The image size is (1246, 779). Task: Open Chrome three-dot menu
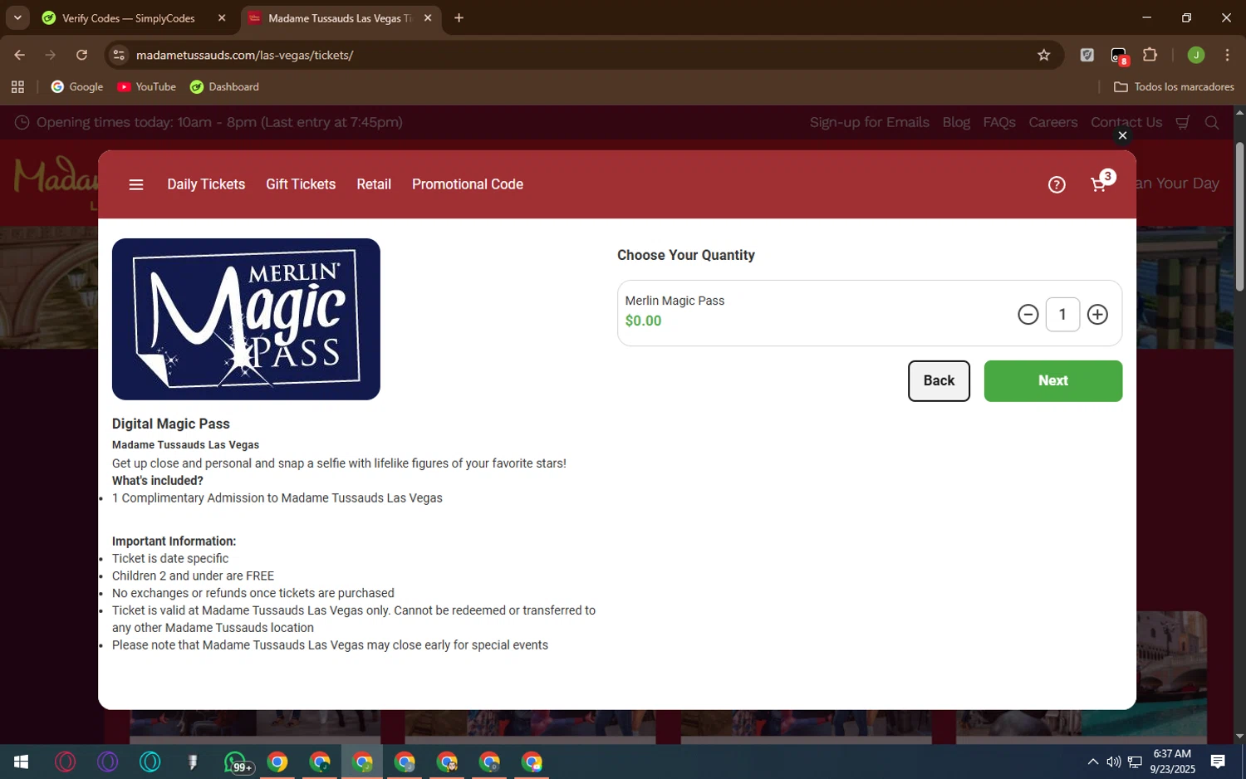point(1227,56)
